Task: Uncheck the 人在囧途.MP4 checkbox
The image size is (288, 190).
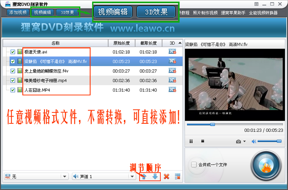Action: click(x=13, y=90)
